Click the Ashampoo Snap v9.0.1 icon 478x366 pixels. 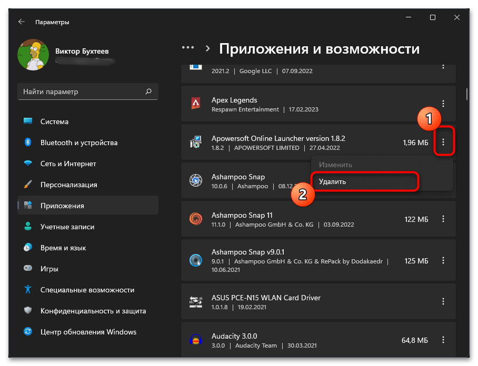tap(196, 260)
